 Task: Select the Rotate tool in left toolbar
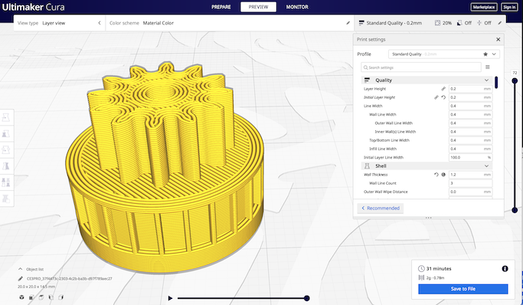pos(6,149)
